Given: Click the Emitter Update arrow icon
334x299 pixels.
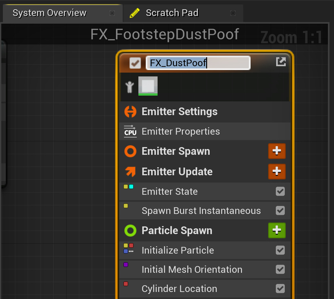Looking at the screenshot, I should (x=130, y=172).
